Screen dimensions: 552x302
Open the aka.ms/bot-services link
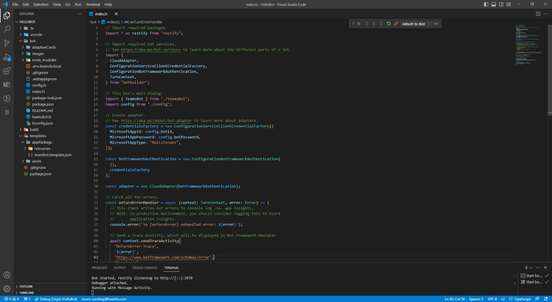(151, 50)
